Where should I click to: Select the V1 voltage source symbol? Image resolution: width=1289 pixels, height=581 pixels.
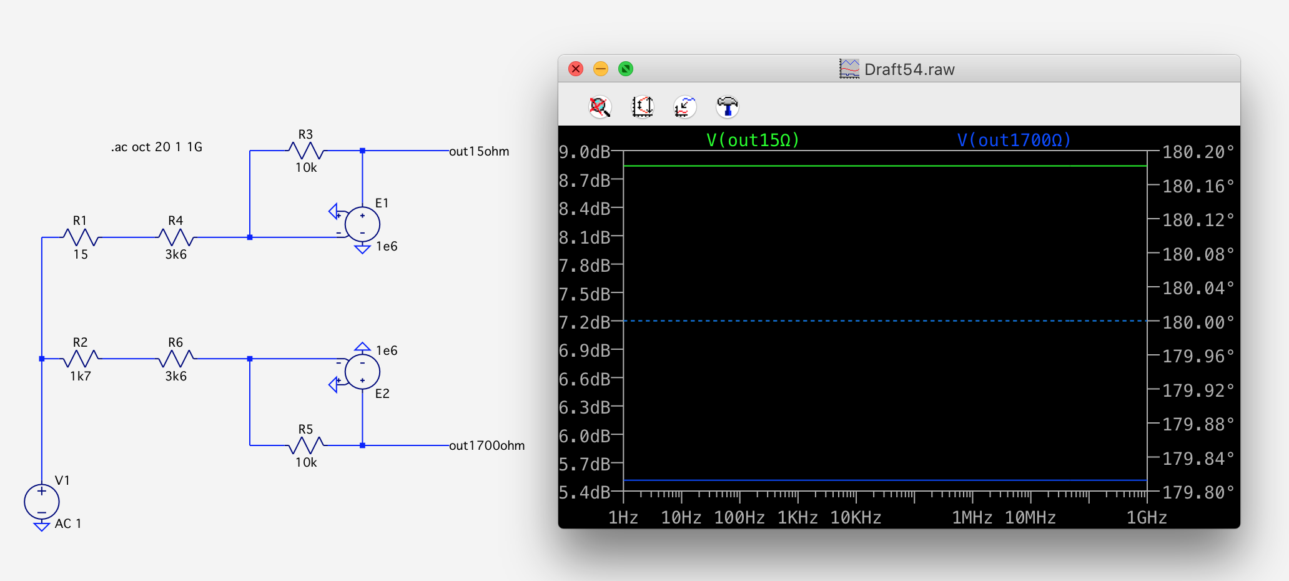click(x=42, y=501)
